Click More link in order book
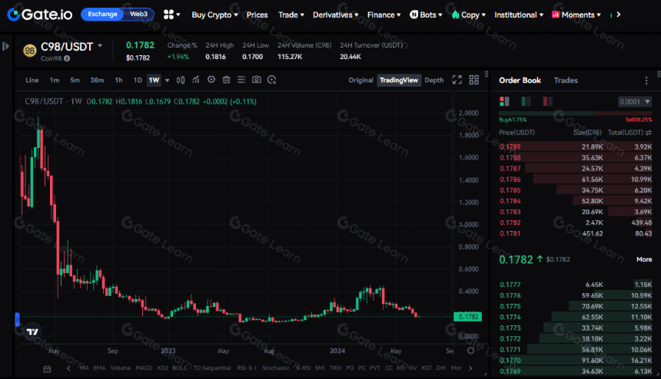The width and height of the screenshot is (661, 379). (644, 259)
